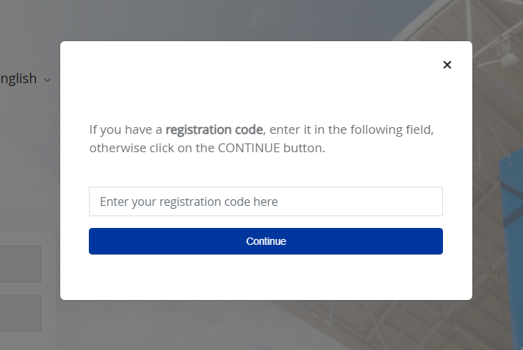This screenshot has height=350, width=523.
Task: Click the chevron beside the English language
Action: [x=48, y=79]
